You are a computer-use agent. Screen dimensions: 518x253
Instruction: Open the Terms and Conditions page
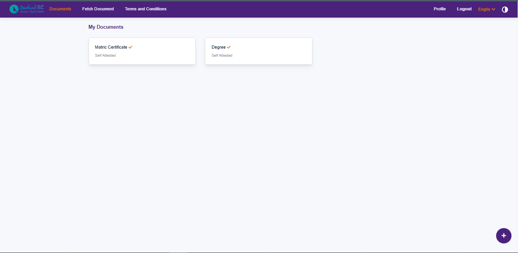(x=145, y=9)
